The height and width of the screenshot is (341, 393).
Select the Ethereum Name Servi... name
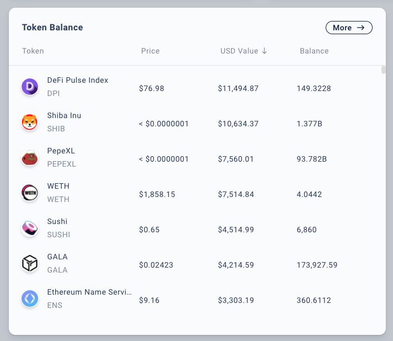(x=89, y=292)
